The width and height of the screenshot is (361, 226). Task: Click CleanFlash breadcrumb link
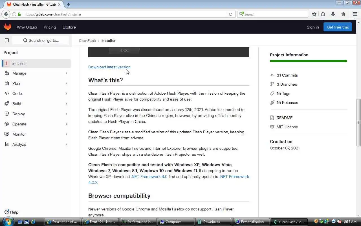click(x=87, y=40)
